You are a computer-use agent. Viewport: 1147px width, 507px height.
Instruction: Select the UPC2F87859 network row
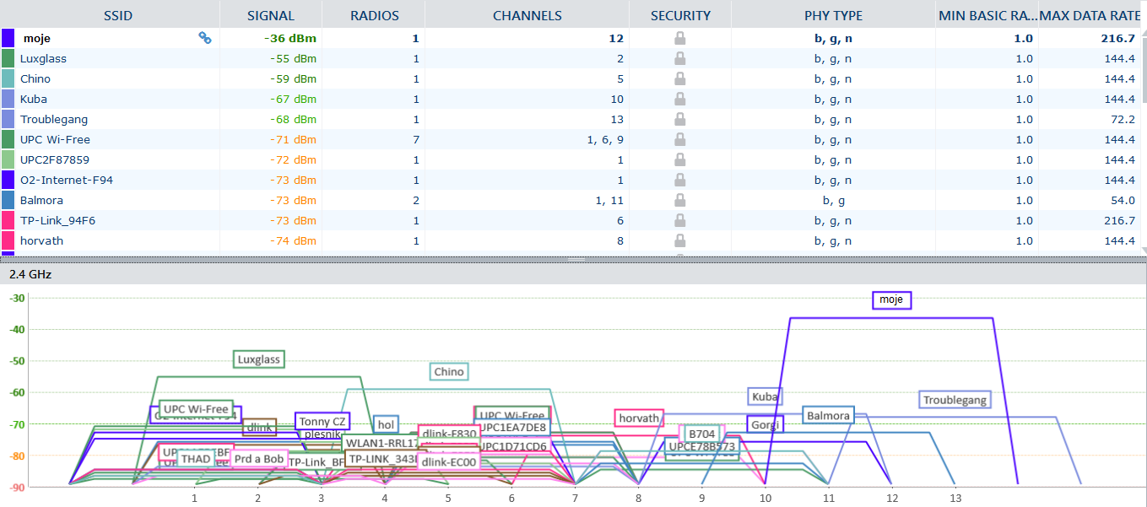tap(55, 159)
